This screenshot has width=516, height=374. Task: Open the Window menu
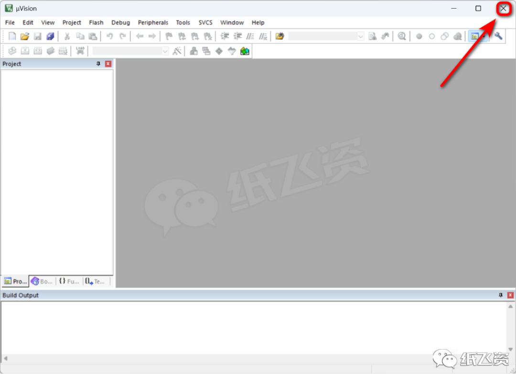pyautogui.click(x=232, y=22)
